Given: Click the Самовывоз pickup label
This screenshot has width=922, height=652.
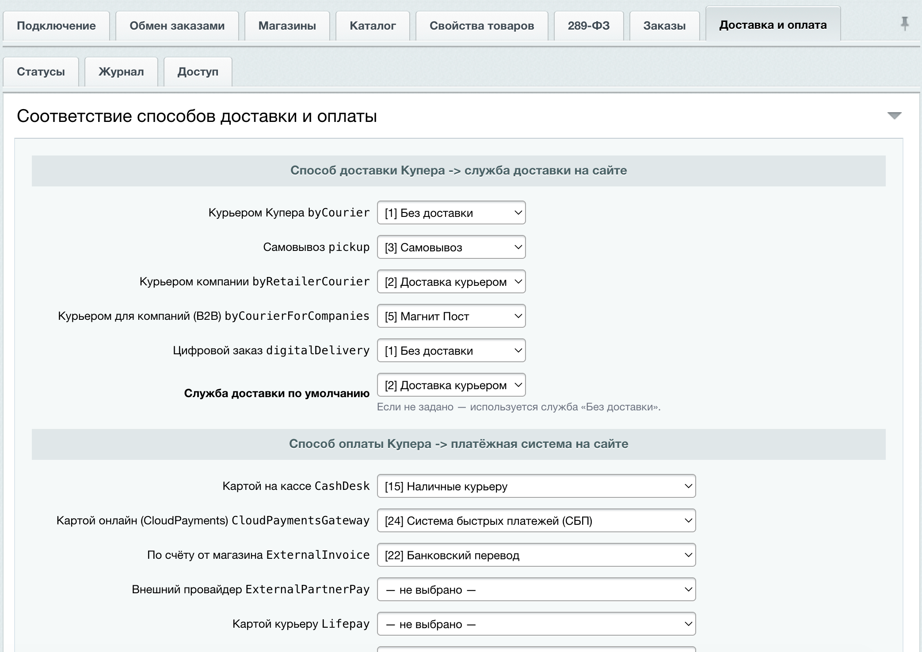Looking at the screenshot, I should tap(316, 247).
